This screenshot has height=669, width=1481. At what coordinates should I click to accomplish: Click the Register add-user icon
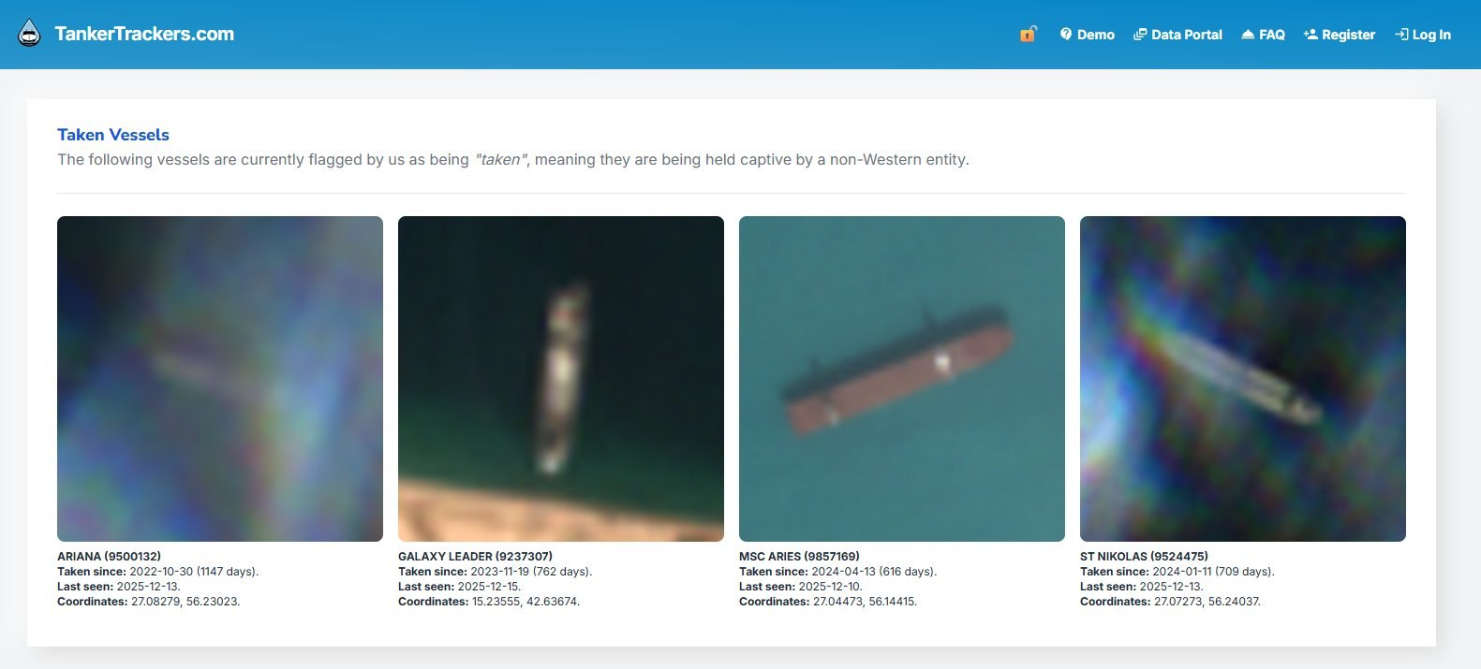coord(1311,35)
